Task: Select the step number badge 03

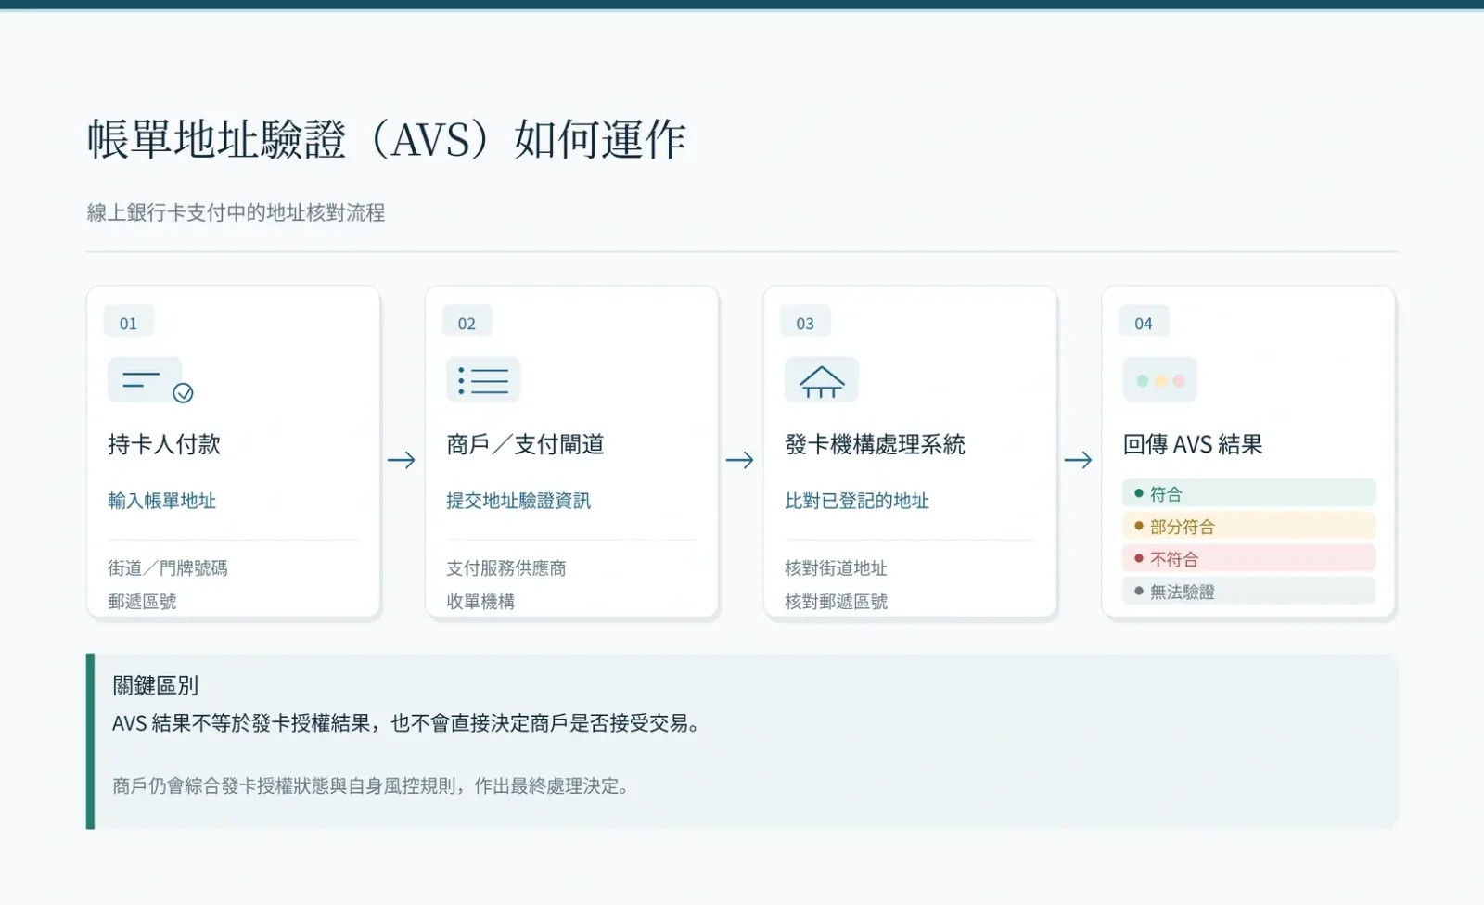Action: (x=805, y=323)
